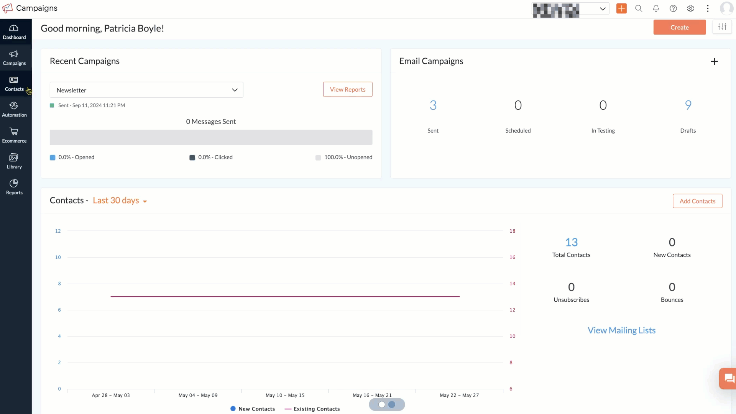Screen dimensions: 736x414
Task: Open the Last 30 days dropdown
Action: pyautogui.click(x=120, y=200)
